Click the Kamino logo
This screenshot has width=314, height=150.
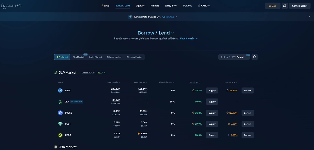pos(11,5)
